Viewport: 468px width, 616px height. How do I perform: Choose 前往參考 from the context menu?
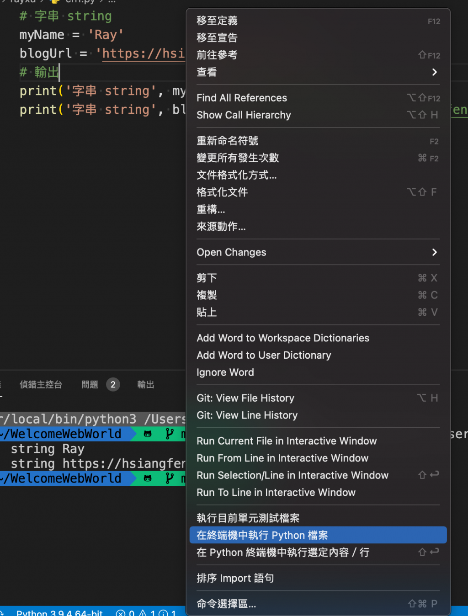point(318,55)
